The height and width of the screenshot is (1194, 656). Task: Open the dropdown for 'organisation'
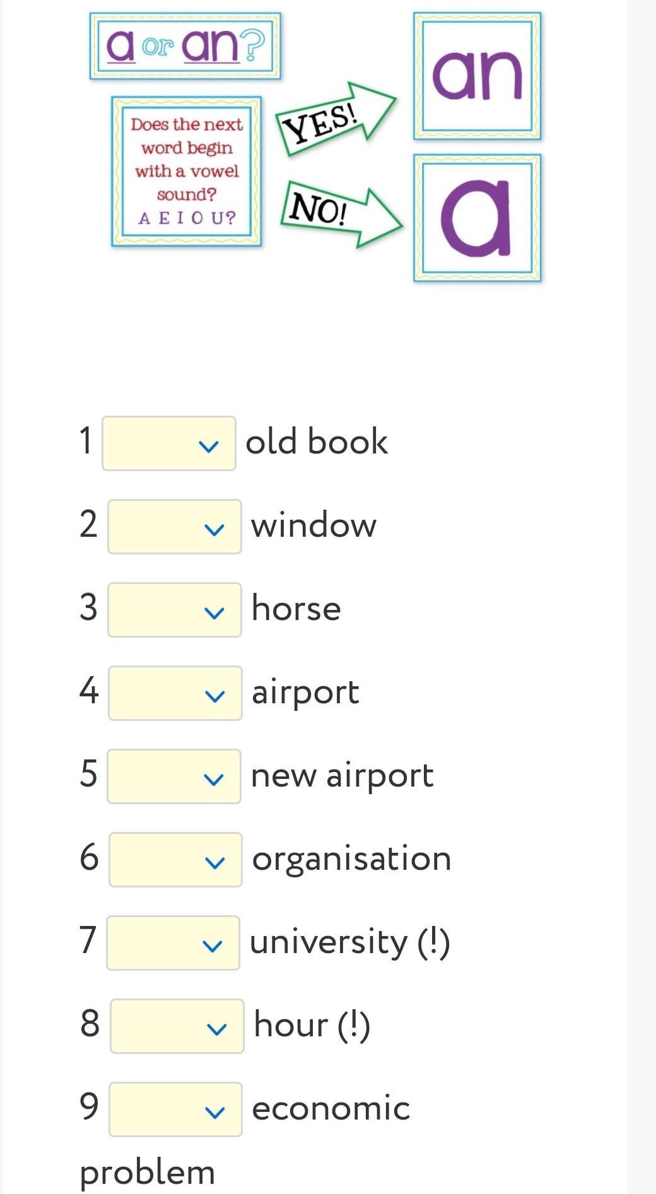[x=175, y=860]
